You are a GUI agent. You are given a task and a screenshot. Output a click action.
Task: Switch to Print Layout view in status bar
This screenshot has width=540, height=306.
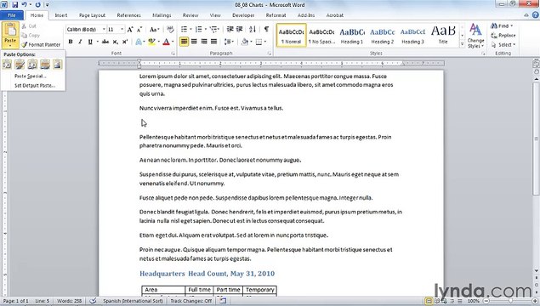(x=429, y=301)
